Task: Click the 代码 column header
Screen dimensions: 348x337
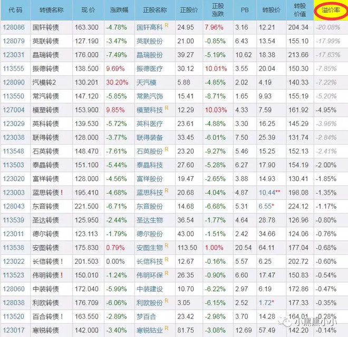Action: (15, 10)
